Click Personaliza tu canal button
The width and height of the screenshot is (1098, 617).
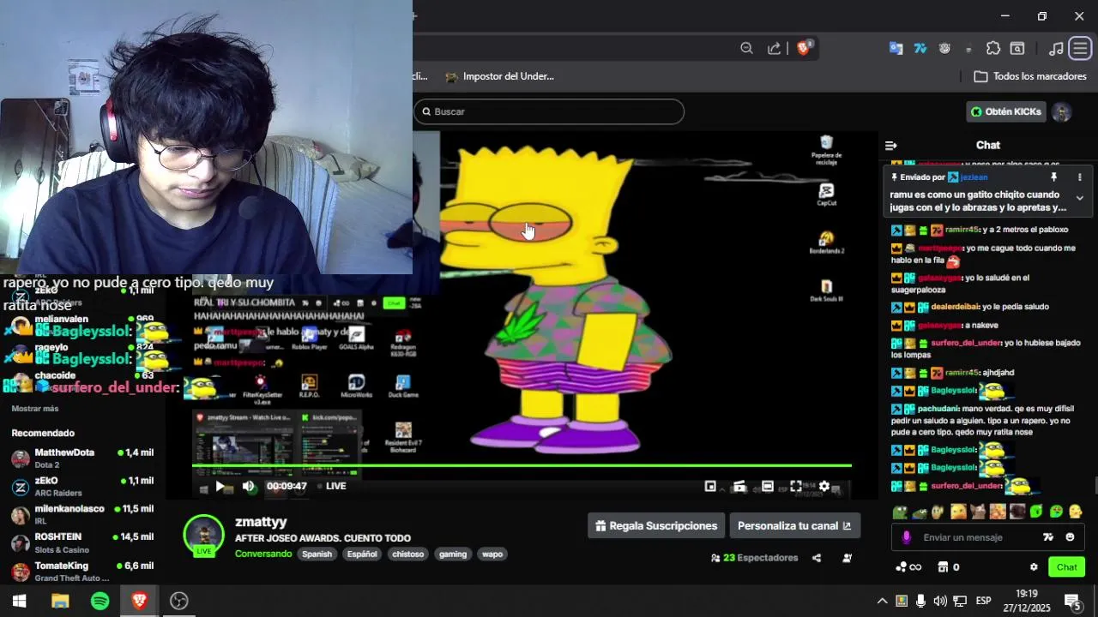coord(794,526)
